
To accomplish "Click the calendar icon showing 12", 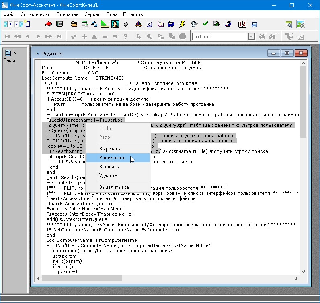I will [x=242, y=25].
